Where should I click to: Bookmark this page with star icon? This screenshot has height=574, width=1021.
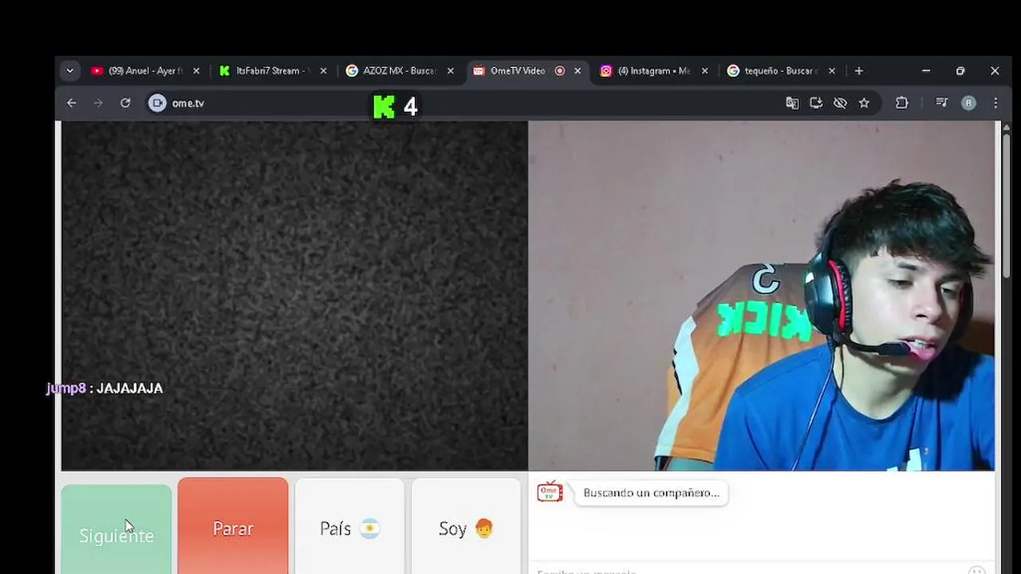(864, 103)
